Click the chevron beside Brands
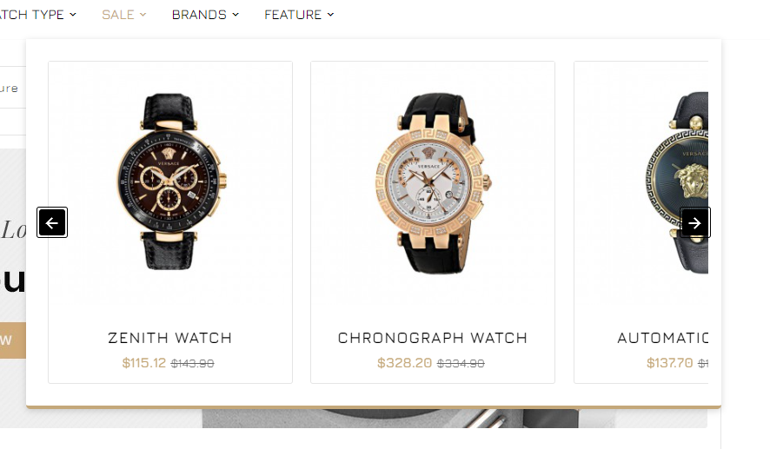The image size is (770, 449). pos(236,15)
